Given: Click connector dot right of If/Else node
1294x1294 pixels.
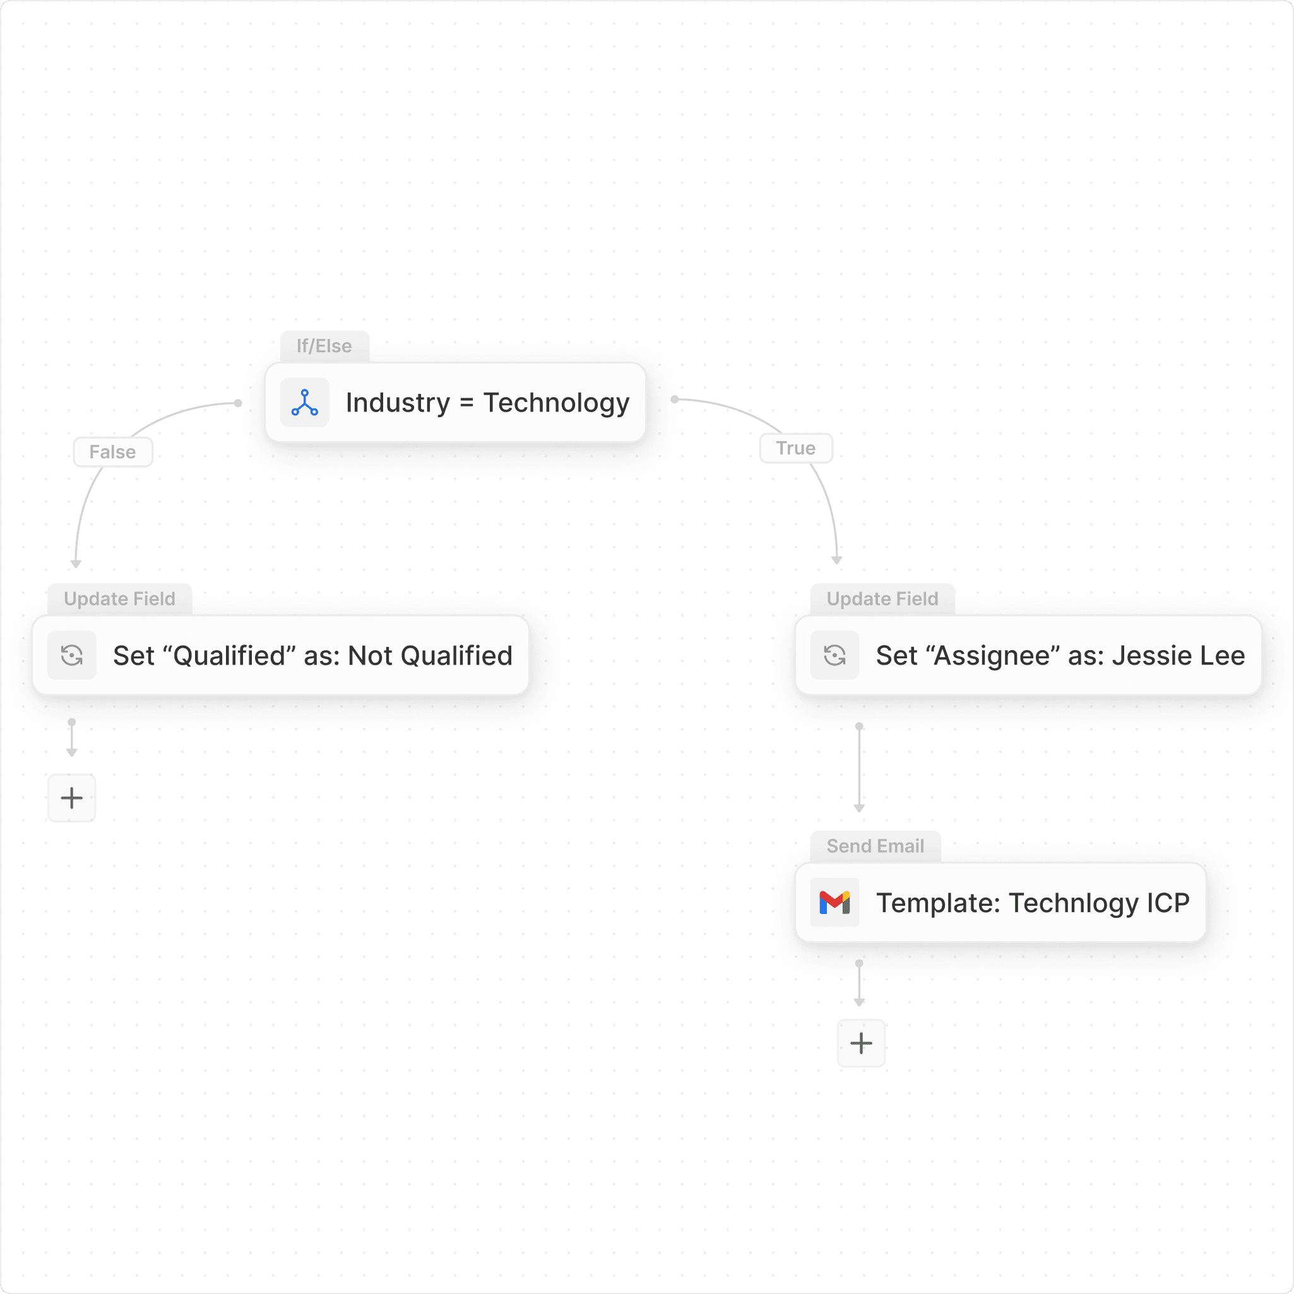Looking at the screenshot, I should point(675,399).
